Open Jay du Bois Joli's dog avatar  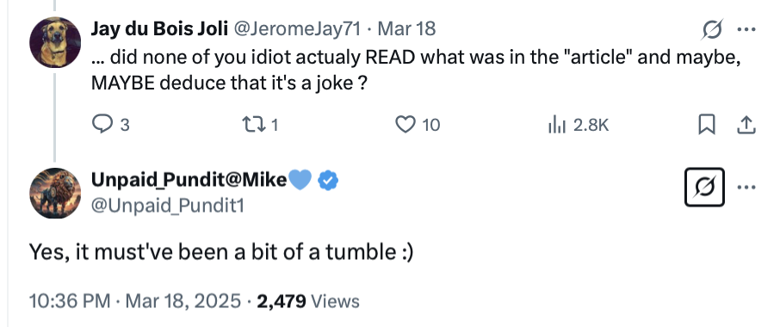pyautogui.click(x=55, y=42)
